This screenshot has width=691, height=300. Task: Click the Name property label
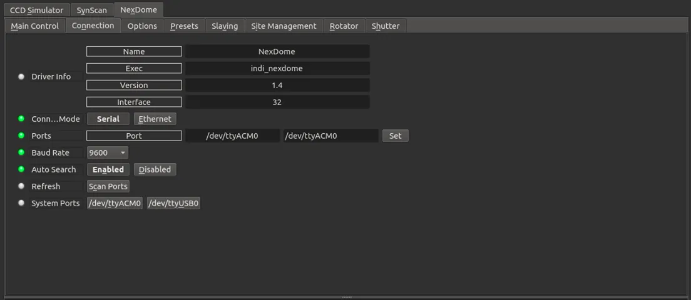pyautogui.click(x=134, y=51)
